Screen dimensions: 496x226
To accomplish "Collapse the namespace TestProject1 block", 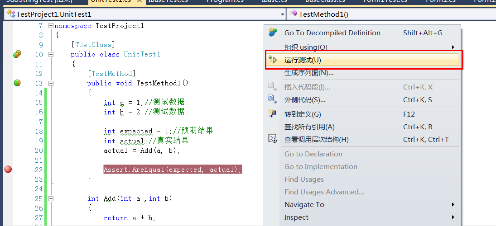I will tap(51, 26).
